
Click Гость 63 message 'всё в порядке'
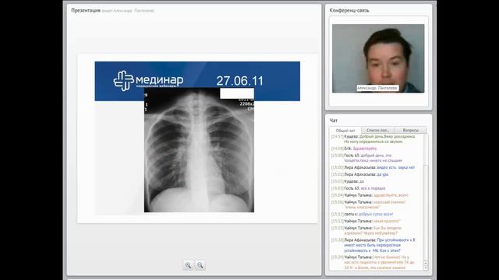point(373,188)
